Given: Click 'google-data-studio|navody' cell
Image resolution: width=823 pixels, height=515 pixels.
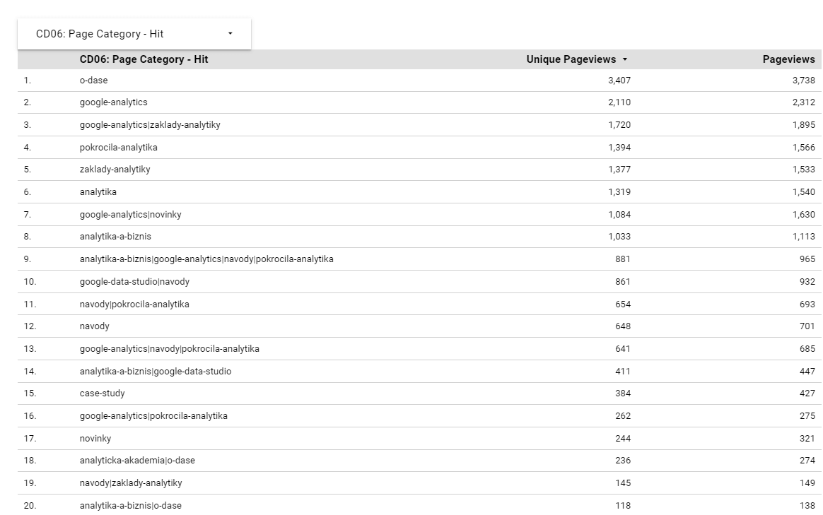Looking at the screenshot, I should point(134,282).
